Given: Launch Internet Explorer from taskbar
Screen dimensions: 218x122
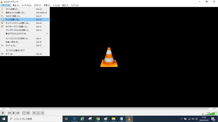Looking at the screenshot, I should pos(82,119).
